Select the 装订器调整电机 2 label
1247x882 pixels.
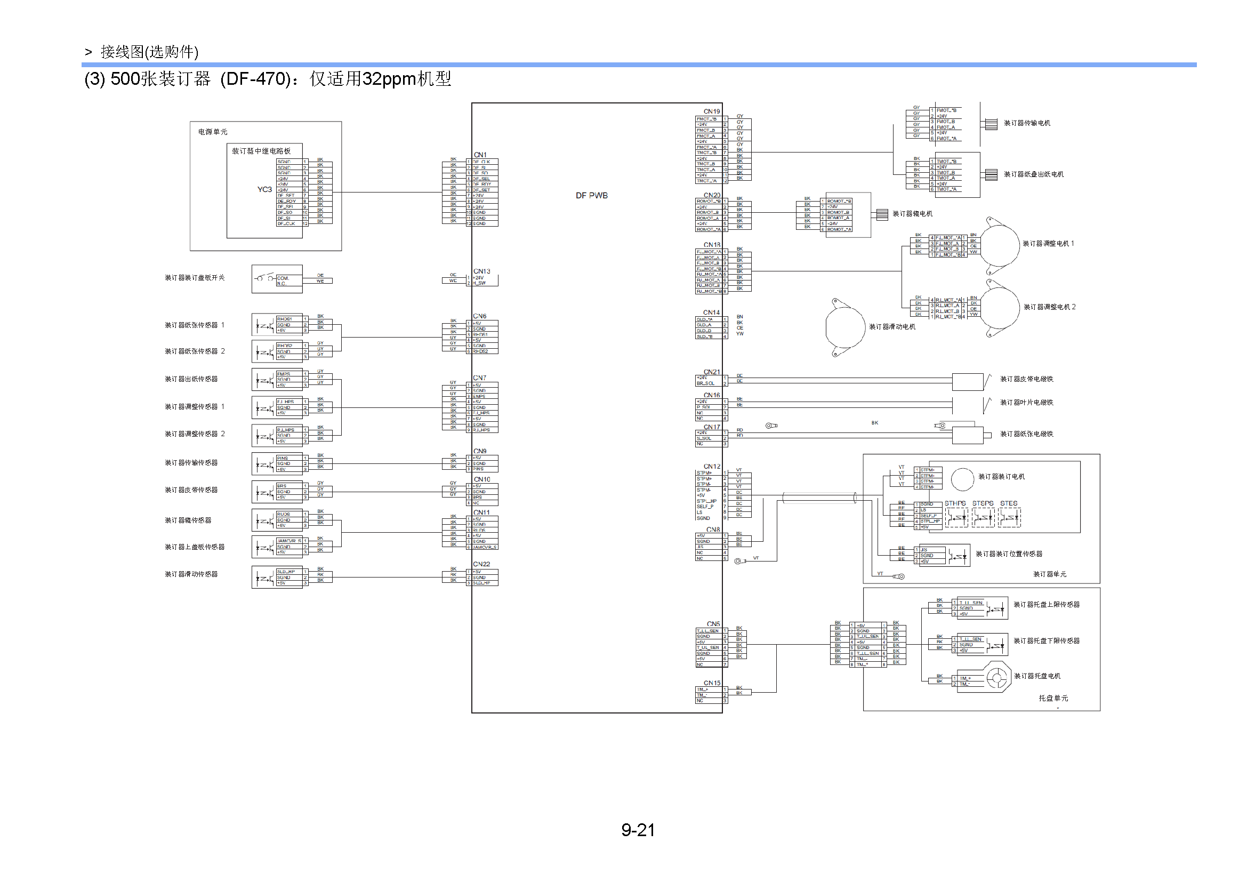1049,307
